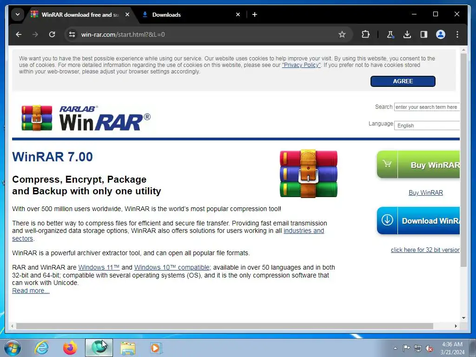
Task: Bookmark this page with the star
Action: pyautogui.click(x=342, y=34)
